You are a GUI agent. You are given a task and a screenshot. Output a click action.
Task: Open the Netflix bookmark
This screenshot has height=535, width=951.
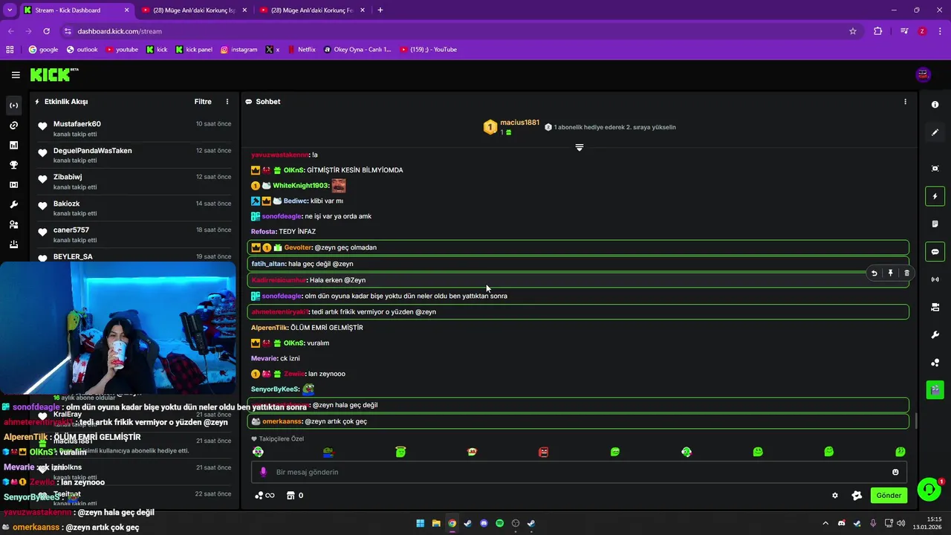pos(301,50)
